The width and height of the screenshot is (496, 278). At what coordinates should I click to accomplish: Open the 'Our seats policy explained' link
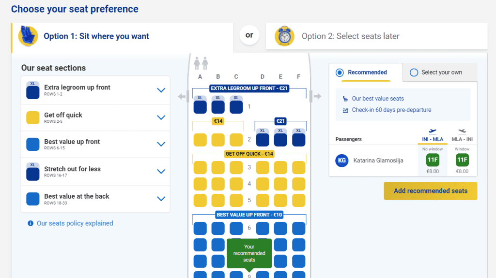(75, 223)
